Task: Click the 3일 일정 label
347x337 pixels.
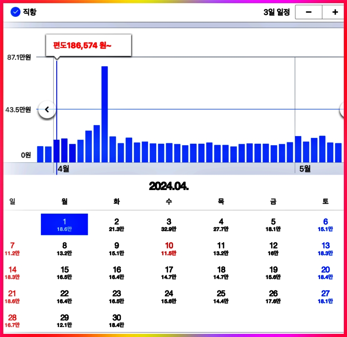Action: [x=277, y=12]
